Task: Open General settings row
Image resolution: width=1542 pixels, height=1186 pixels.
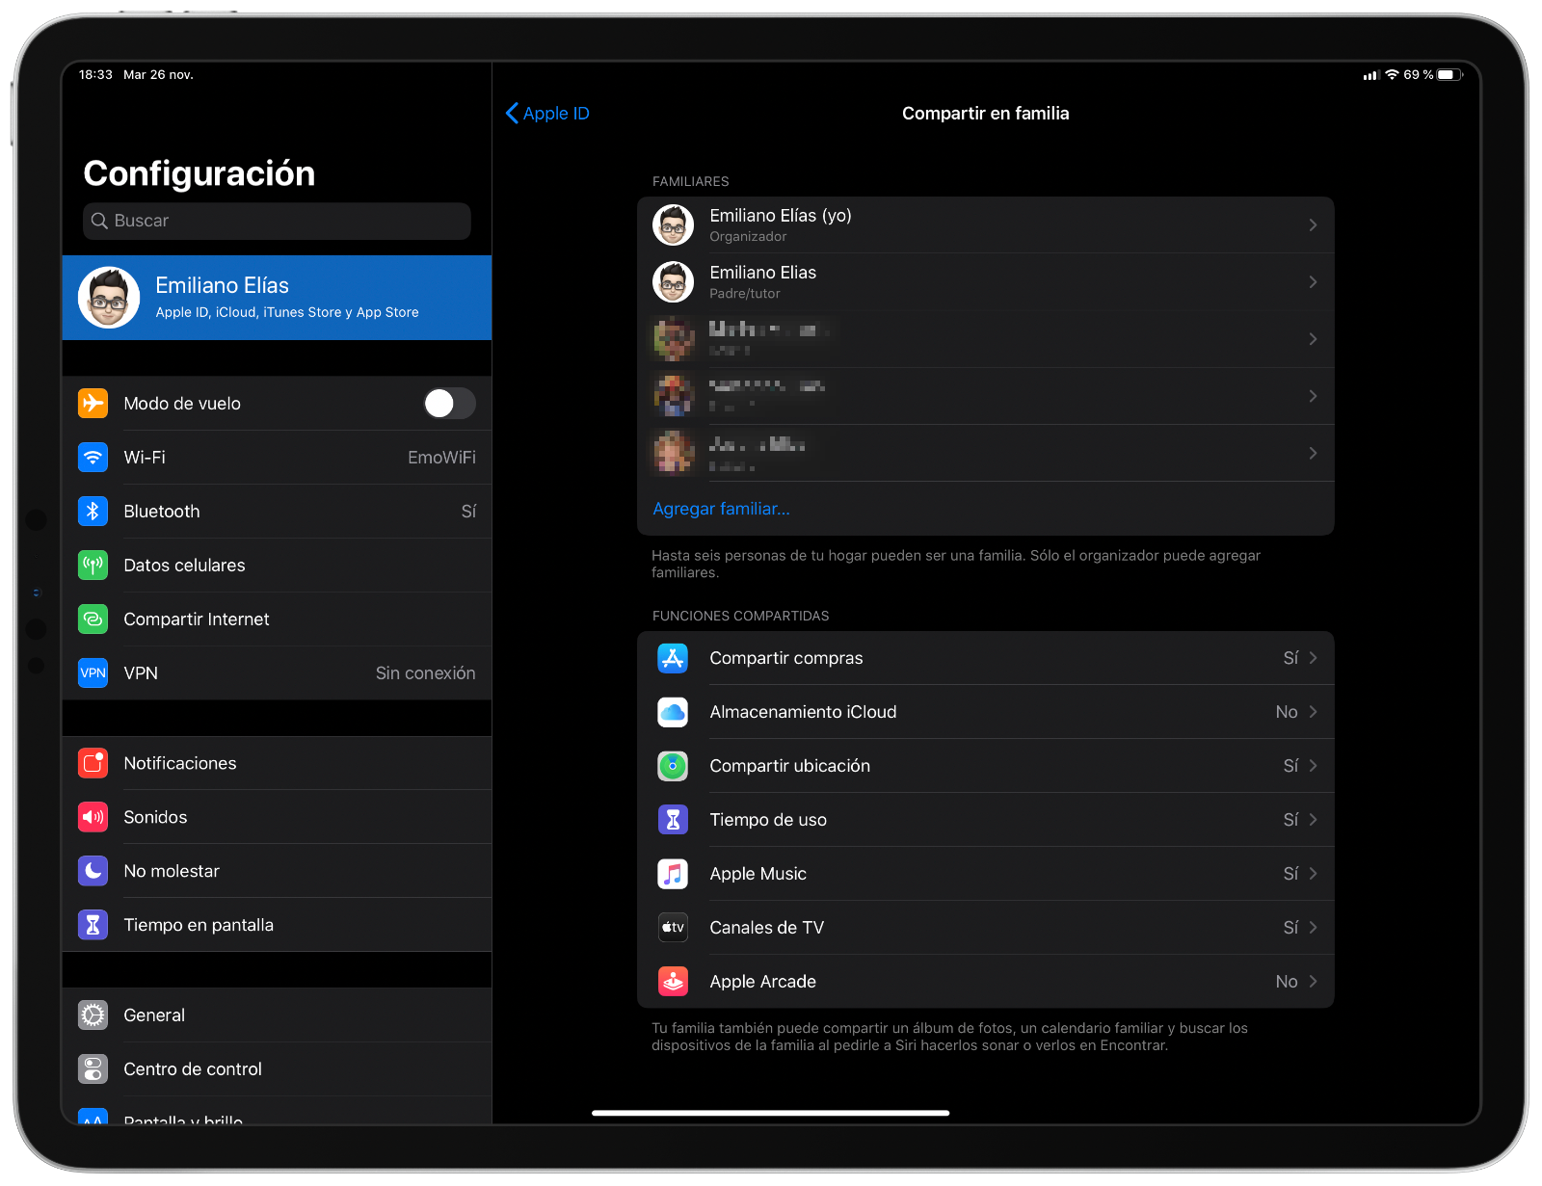Action: point(277,1015)
